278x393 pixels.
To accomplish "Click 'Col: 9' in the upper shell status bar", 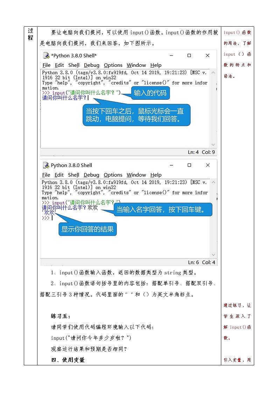I will tap(208, 152).
